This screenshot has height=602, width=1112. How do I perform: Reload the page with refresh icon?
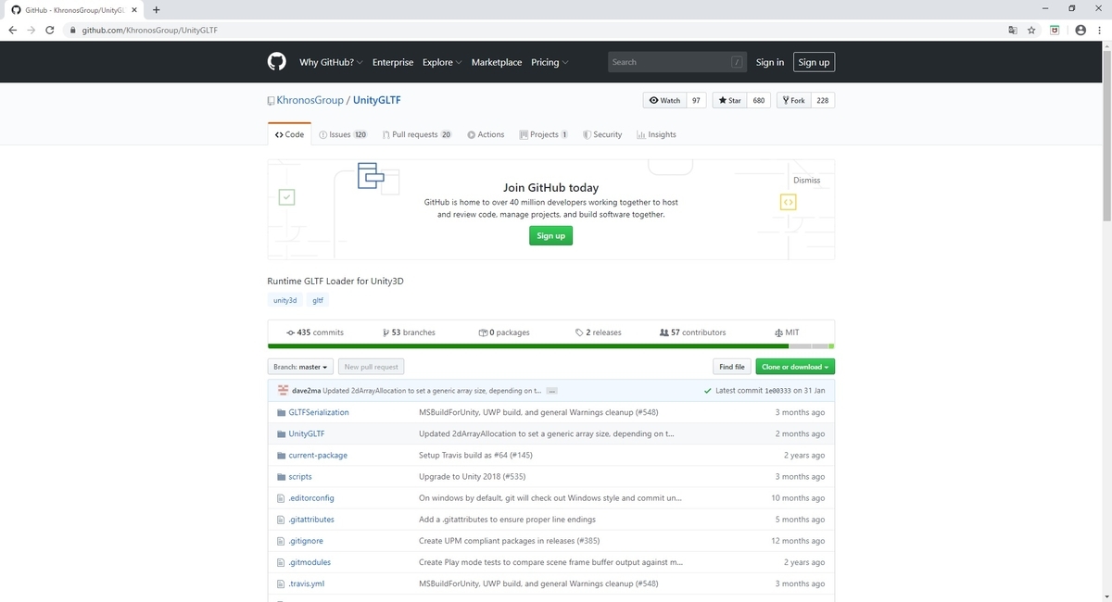coord(49,30)
